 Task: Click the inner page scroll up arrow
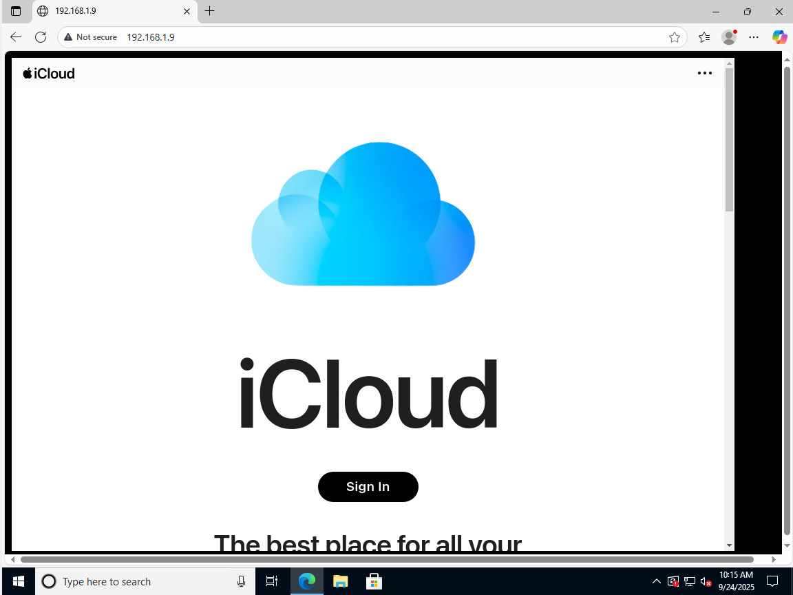[x=729, y=63]
